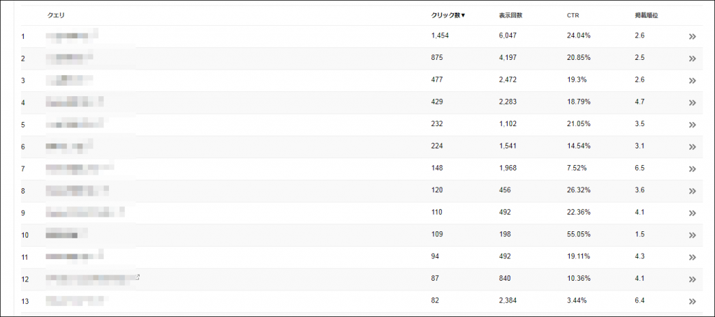Sort by クリック数 column header

click(448, 15)
